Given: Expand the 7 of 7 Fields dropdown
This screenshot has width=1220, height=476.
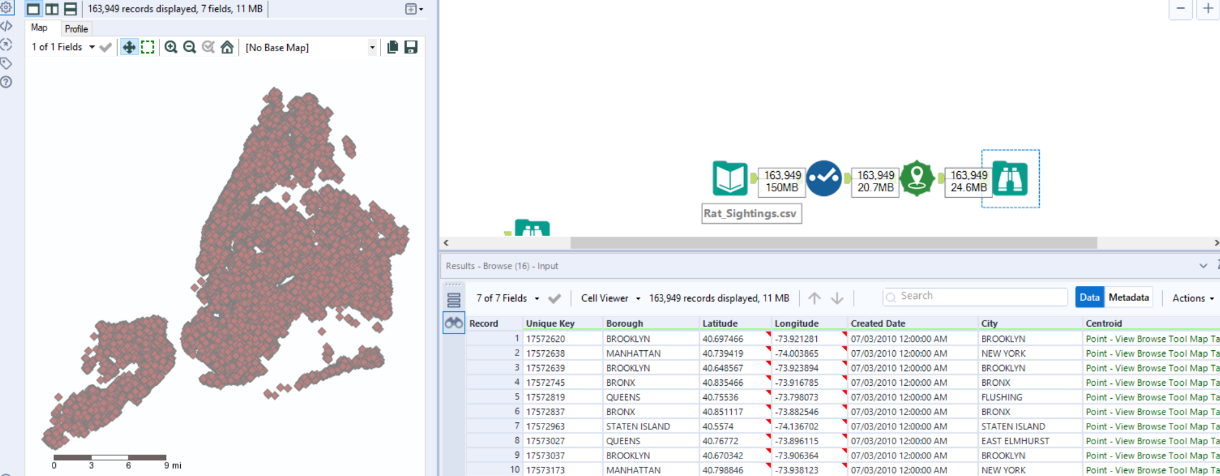Looking at the screenshot, I should [x=508, y=298].
